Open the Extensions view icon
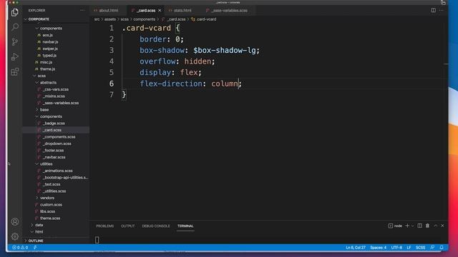 (x=15, y=71)
